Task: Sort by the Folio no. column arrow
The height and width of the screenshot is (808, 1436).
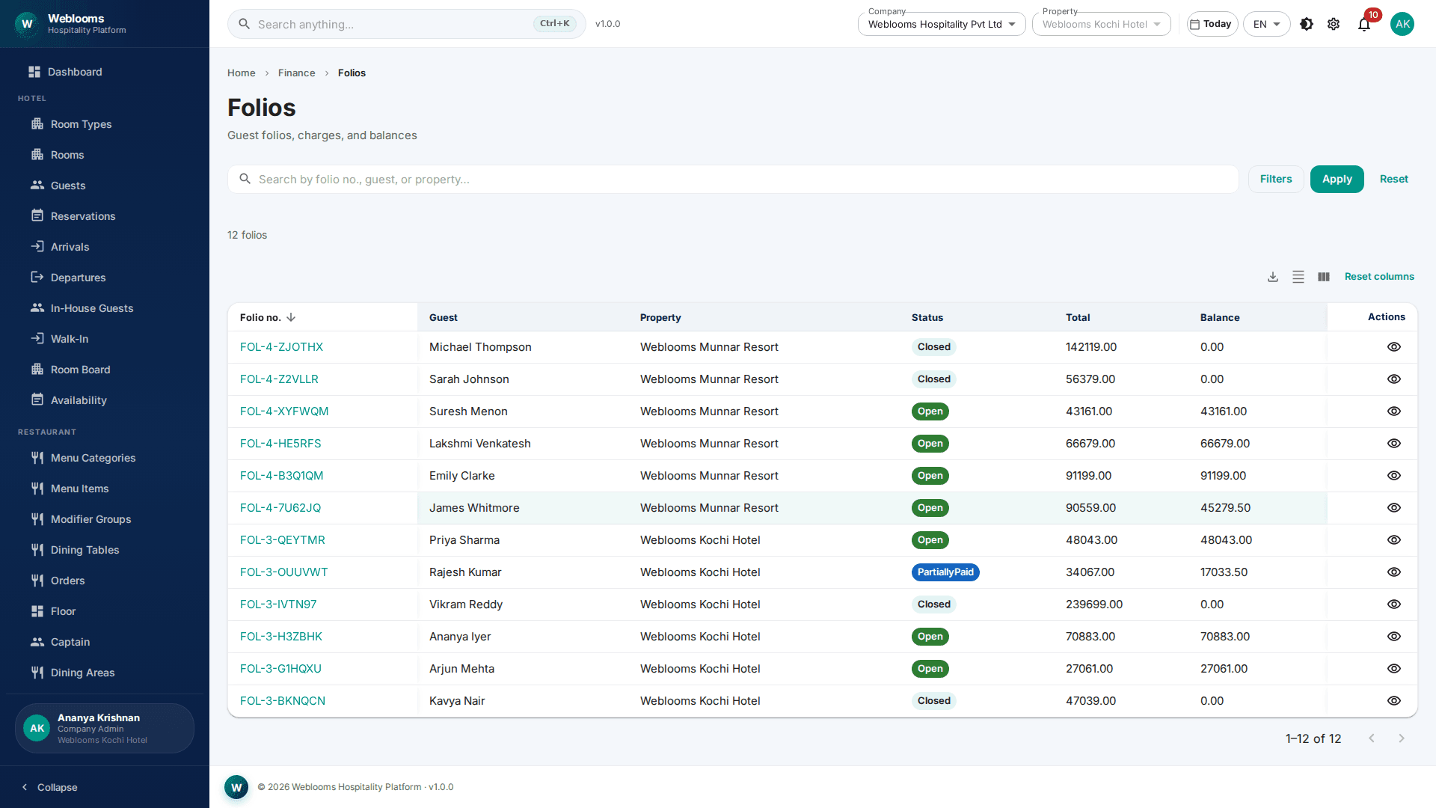Action: (291, 317)
